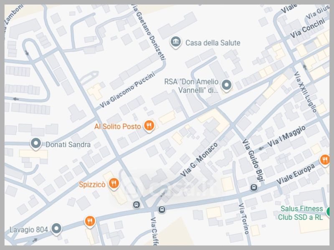This screenshot has height=250, width=334.
Task: Click the Casa della Salute text label
Action: (213, 43)
